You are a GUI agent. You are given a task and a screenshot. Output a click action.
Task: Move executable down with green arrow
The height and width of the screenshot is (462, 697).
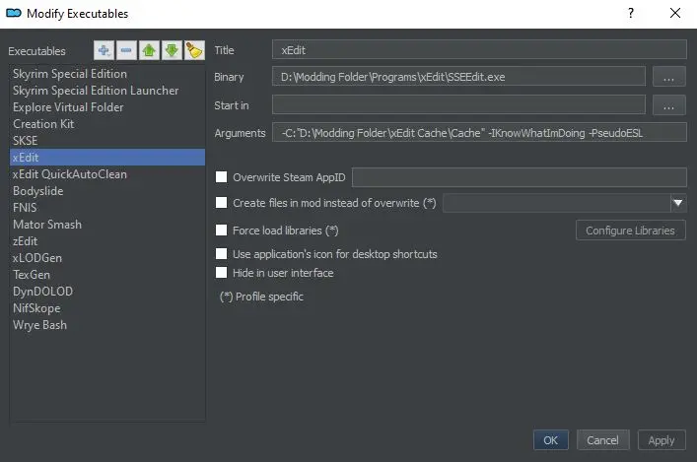pos(172,50)
